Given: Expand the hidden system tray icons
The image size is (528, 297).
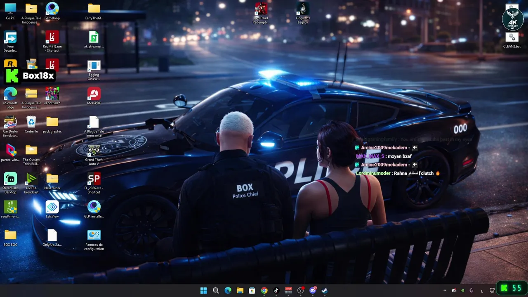Looking at the screenshot, I should 445,290.
